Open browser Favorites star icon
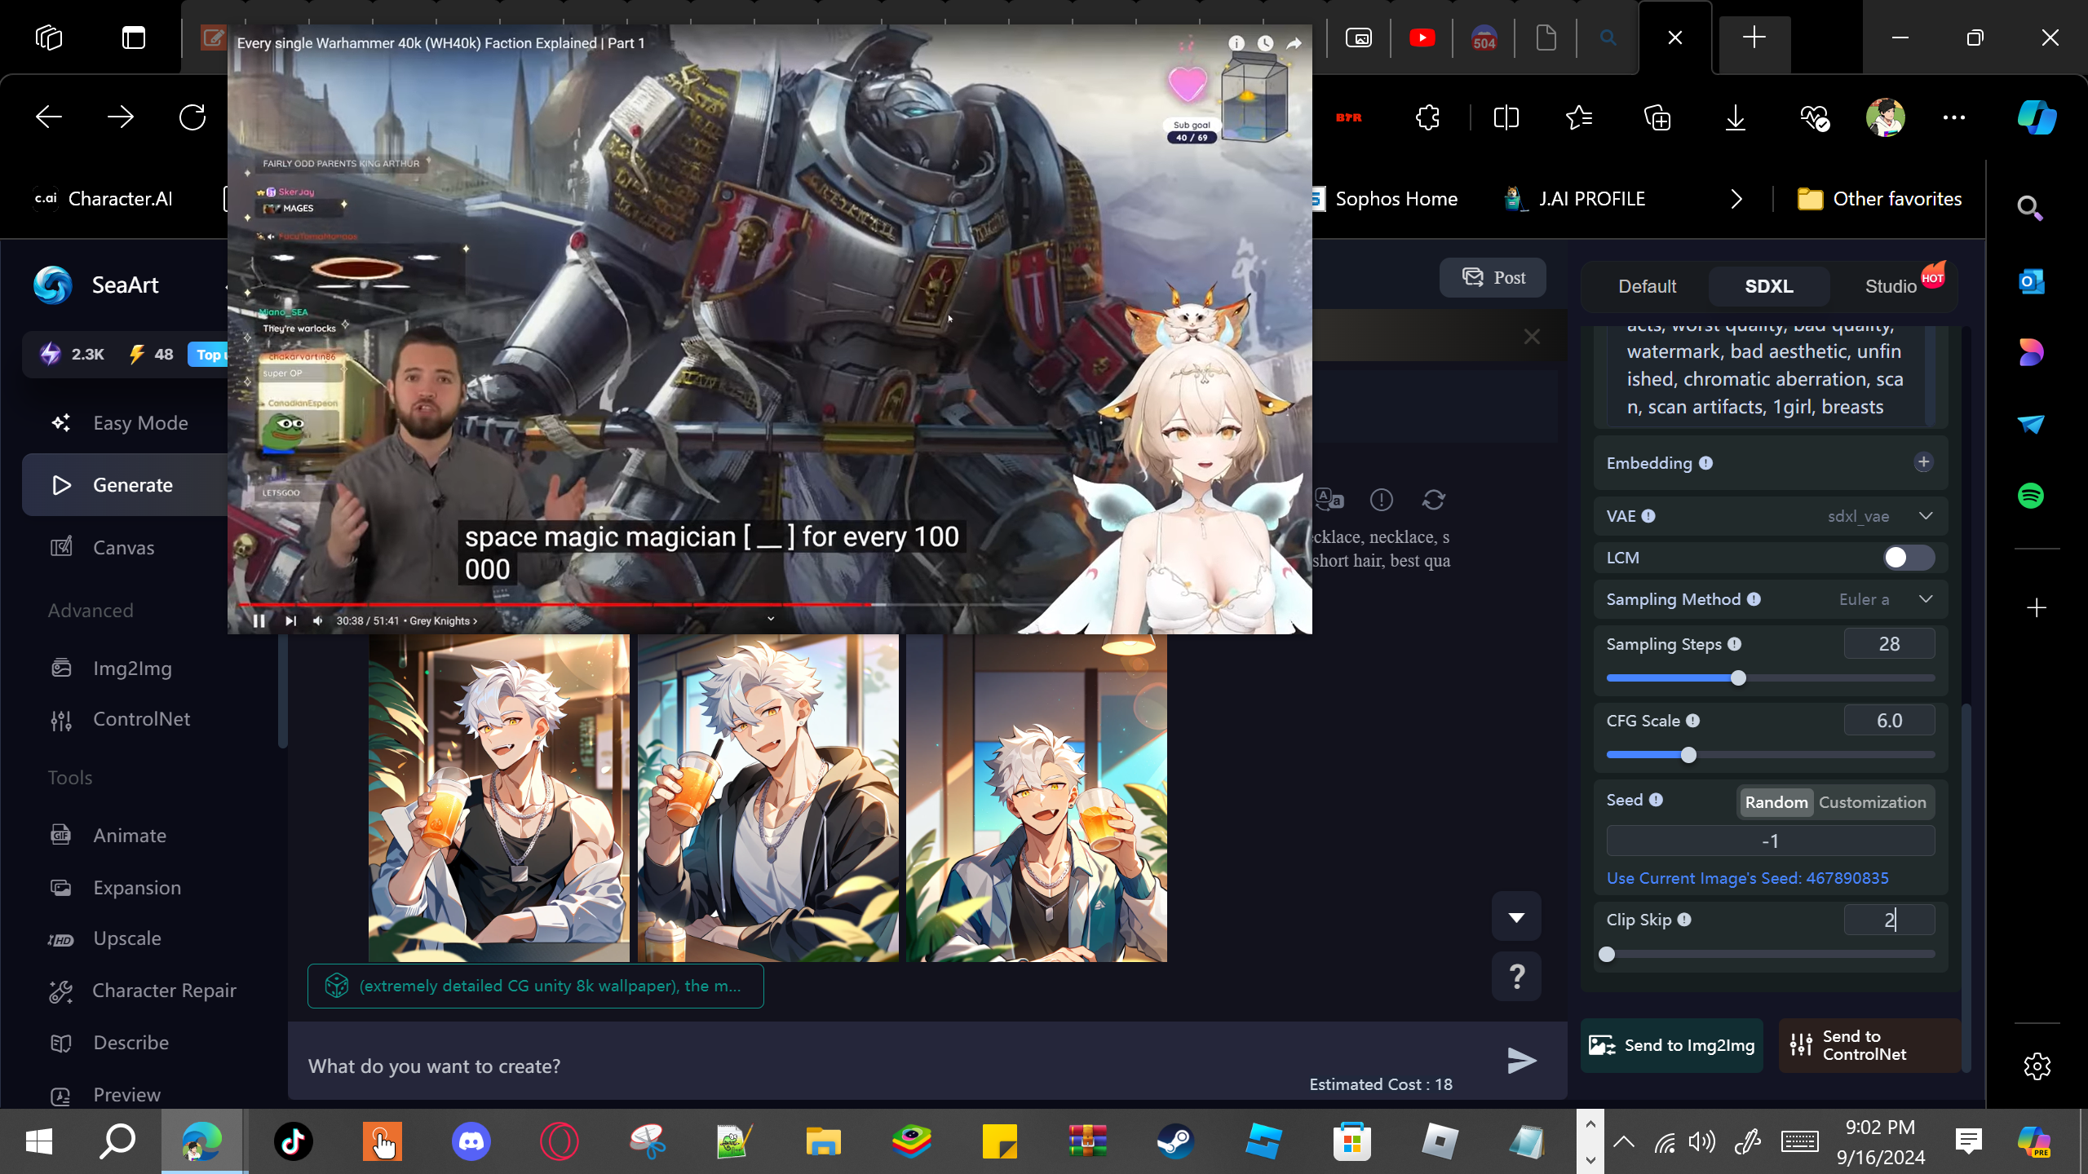The image size is (2088, 1174). coord(1579,118)
